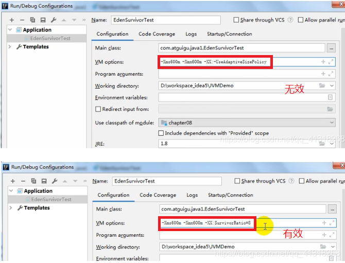This screenshot has height=263, width=345.
Task: Toggle Allow parallel run checkbox in upper dialog
Action: (x=300, y=20)
